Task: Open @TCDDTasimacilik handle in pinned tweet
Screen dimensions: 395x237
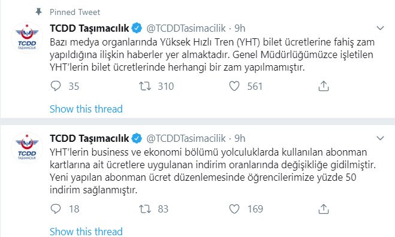Action: pos(186,28)
